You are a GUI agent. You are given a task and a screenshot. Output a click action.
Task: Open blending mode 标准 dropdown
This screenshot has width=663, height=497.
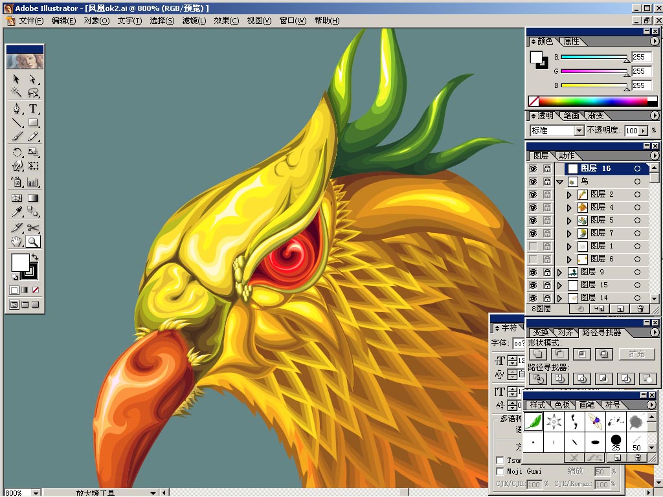pos(579,131)
